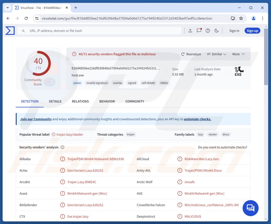Screen dimensions: 271x224
Task: Click info icon beside Security vendors' analysis
Action: point(62,147)
